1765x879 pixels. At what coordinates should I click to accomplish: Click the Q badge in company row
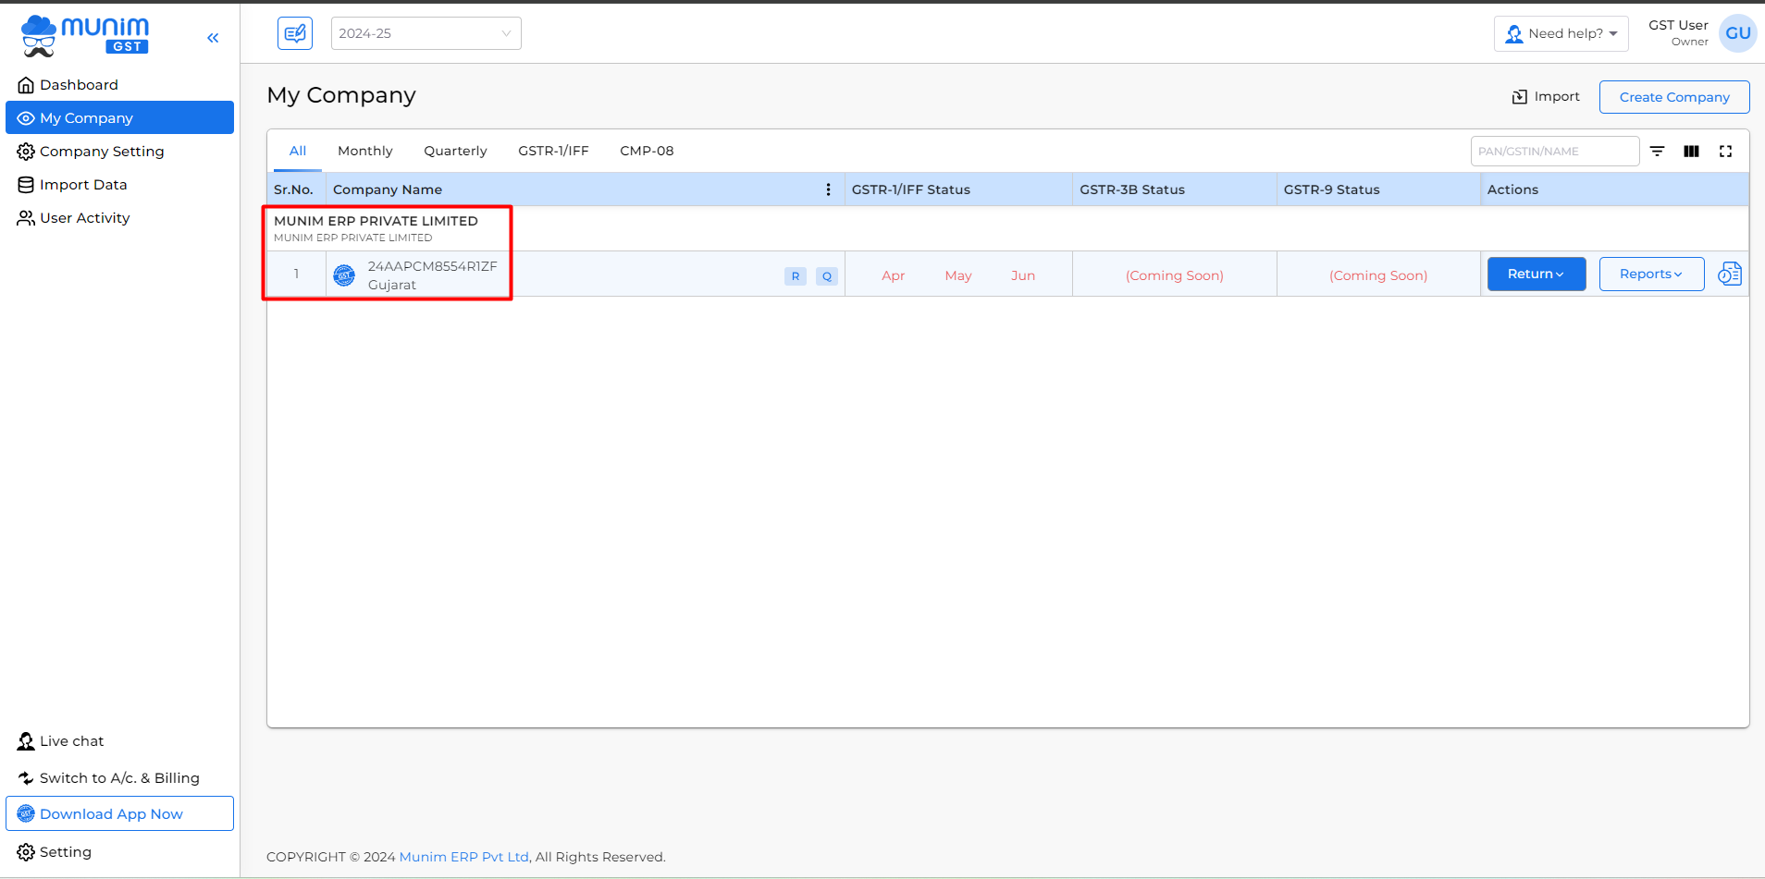pos(827,275)
